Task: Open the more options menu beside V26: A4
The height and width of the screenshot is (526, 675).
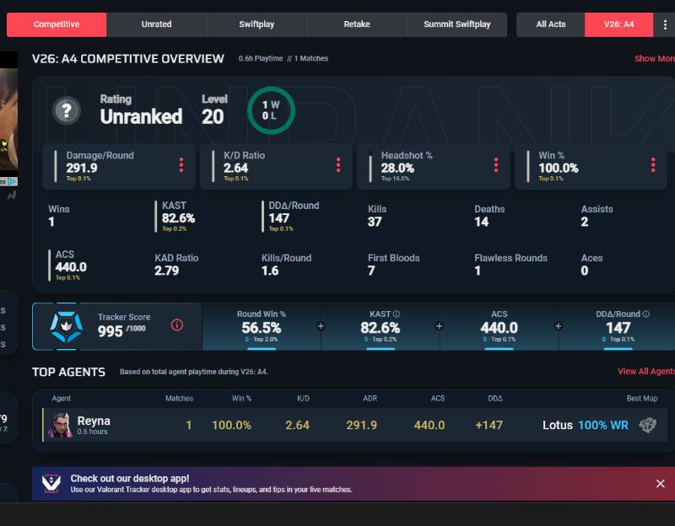Action: pyautogui.click(x=665, y=24)
